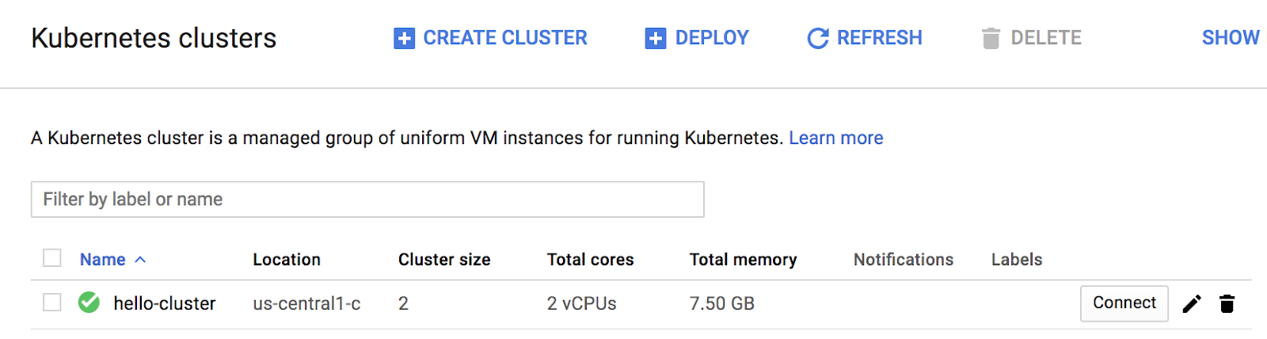1267x339 pixels.
Task: Open the Learn more link
Action: [835, 138]
